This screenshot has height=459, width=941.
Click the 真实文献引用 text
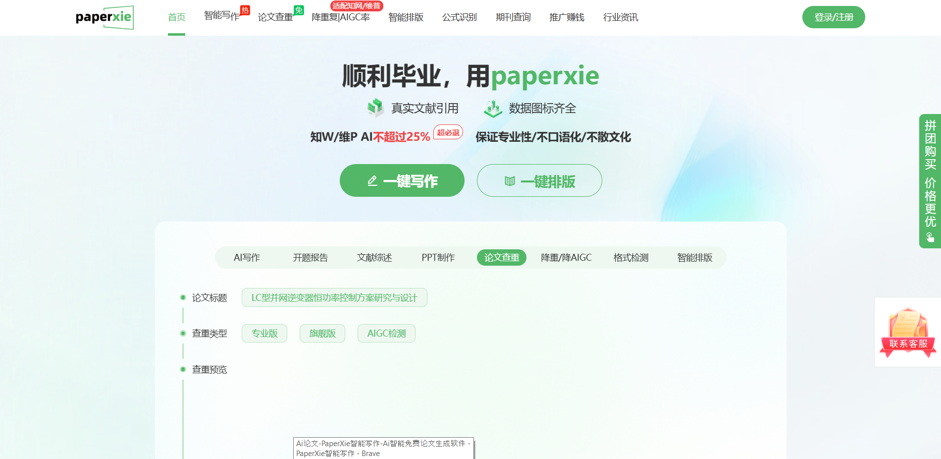pyautogui.click(x=425, y=108)
